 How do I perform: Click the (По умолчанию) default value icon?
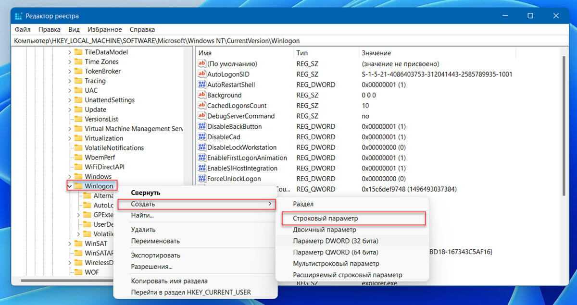coord(202,64)
